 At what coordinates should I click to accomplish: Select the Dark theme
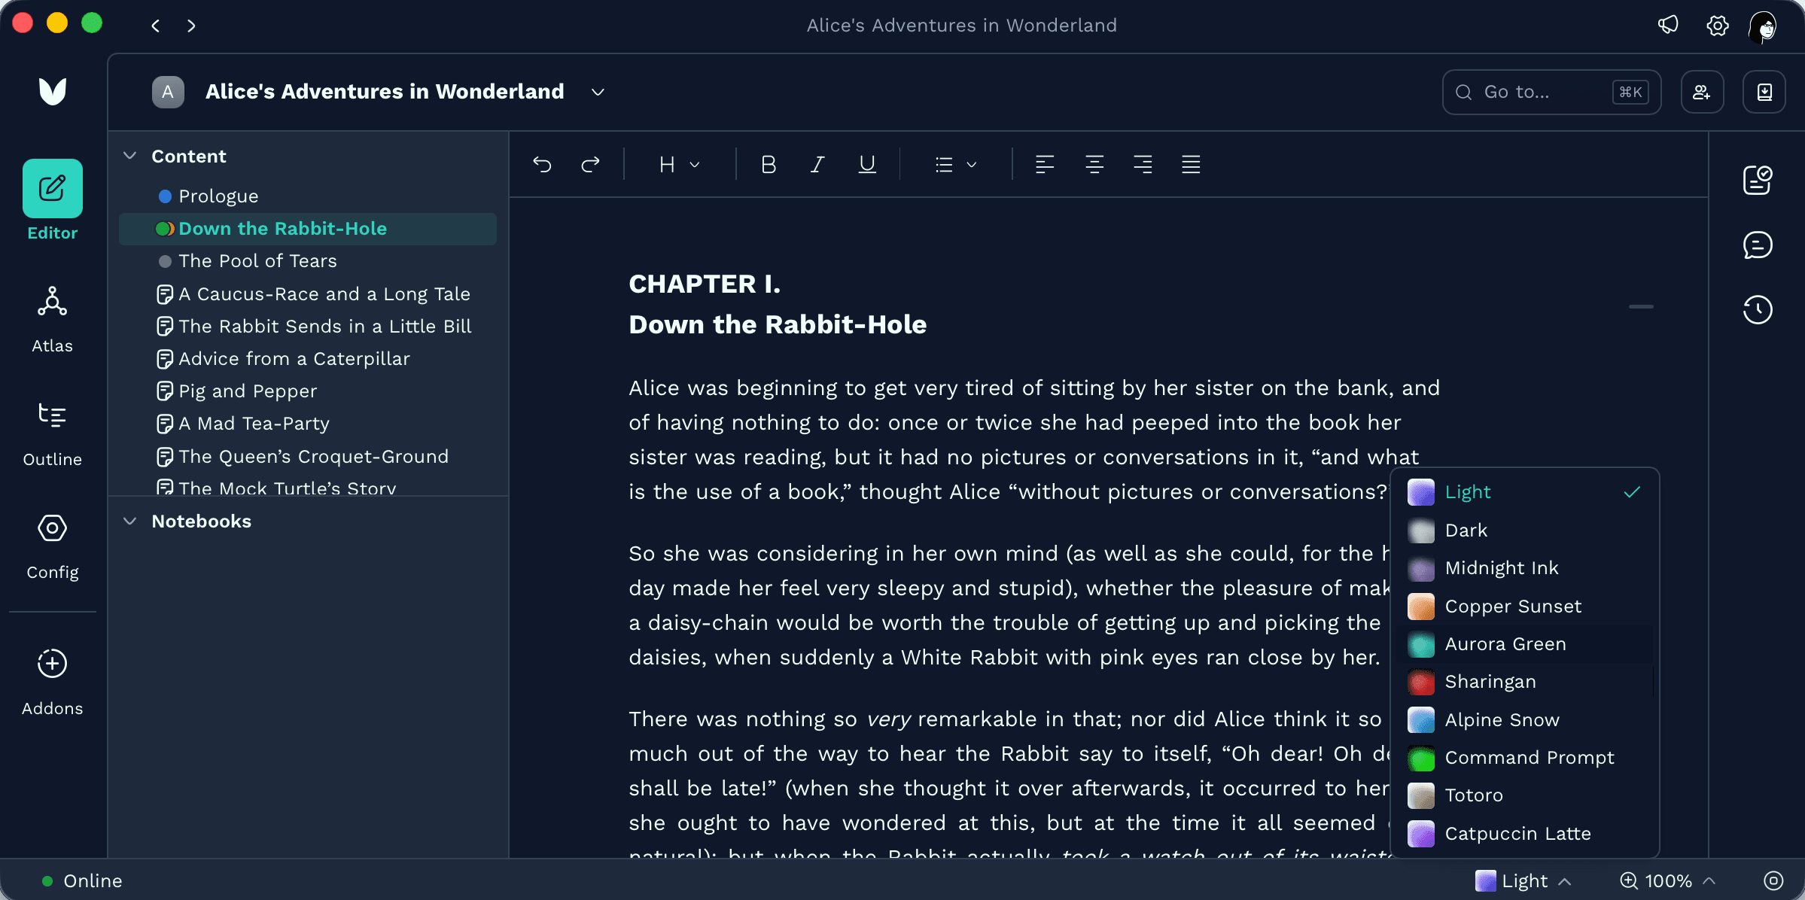pos(1524,531)
